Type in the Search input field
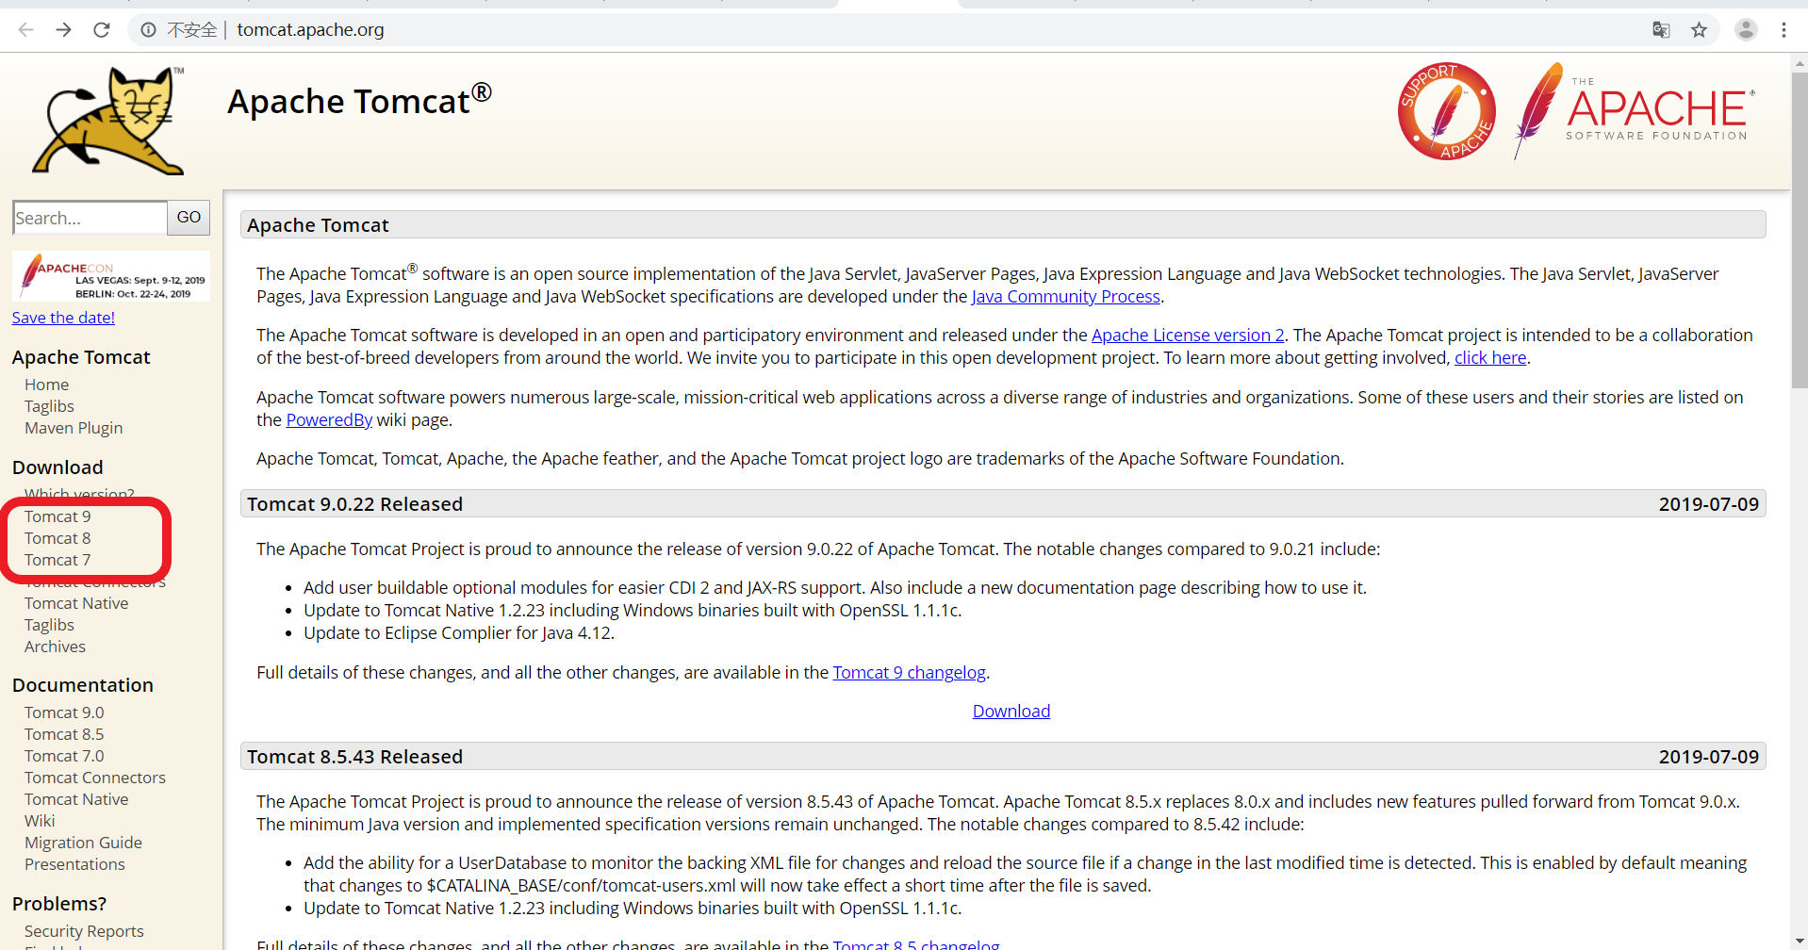The width and height of the screenshot is (1808, 950). 90,218
